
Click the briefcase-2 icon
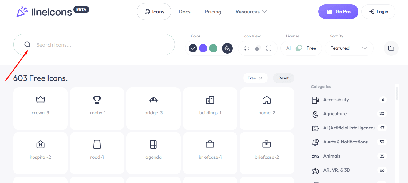point(267,153)
